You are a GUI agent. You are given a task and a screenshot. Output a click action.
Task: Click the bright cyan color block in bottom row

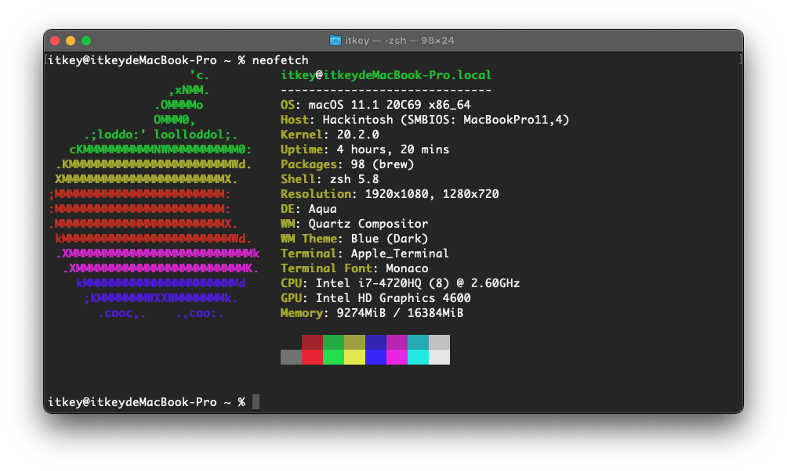[418, 358]
